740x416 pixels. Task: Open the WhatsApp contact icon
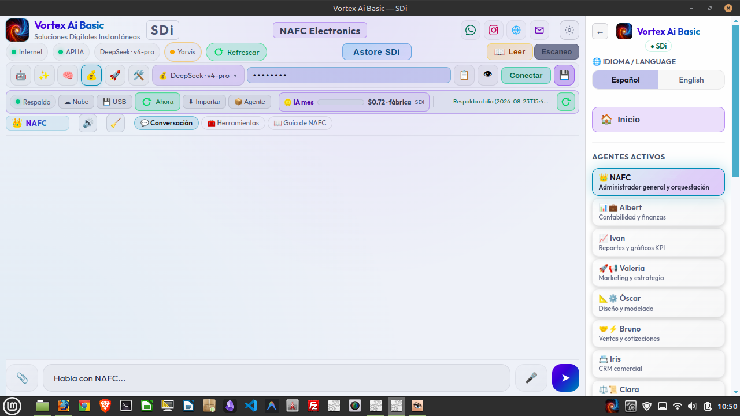[x=471, y=30]
